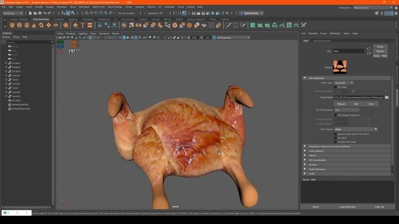This screenshot has height=224, width=399.
Task: Create a polygon disc from the shelf
Action: point(56,25)
